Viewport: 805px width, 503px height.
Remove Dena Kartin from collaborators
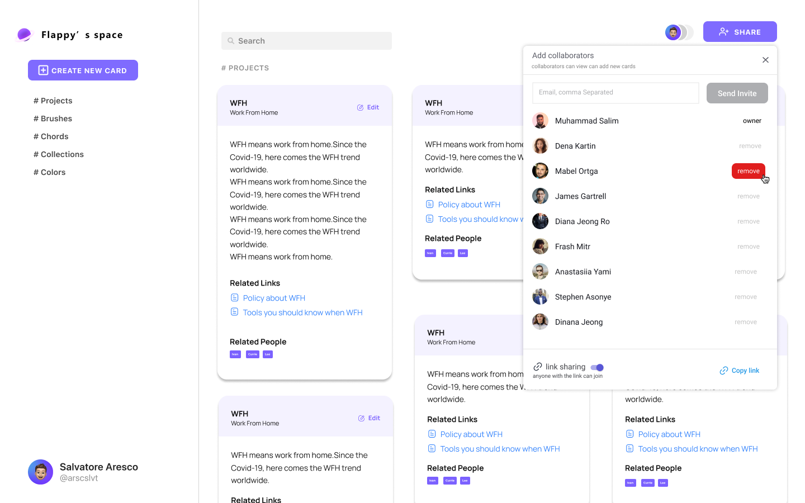(x=750, y=146)
